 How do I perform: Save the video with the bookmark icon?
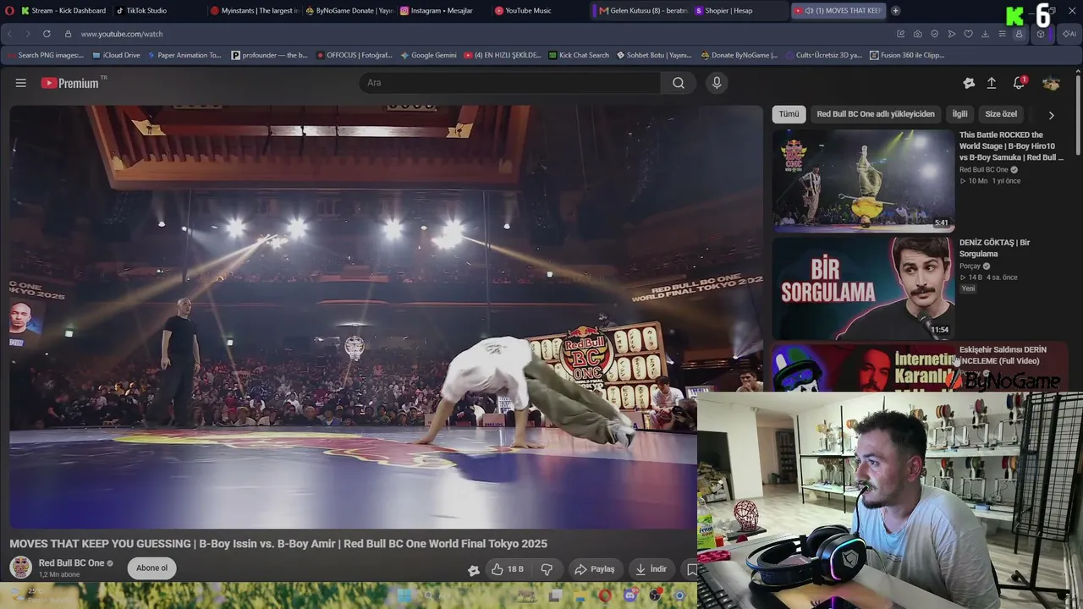[x=691, y=569]
